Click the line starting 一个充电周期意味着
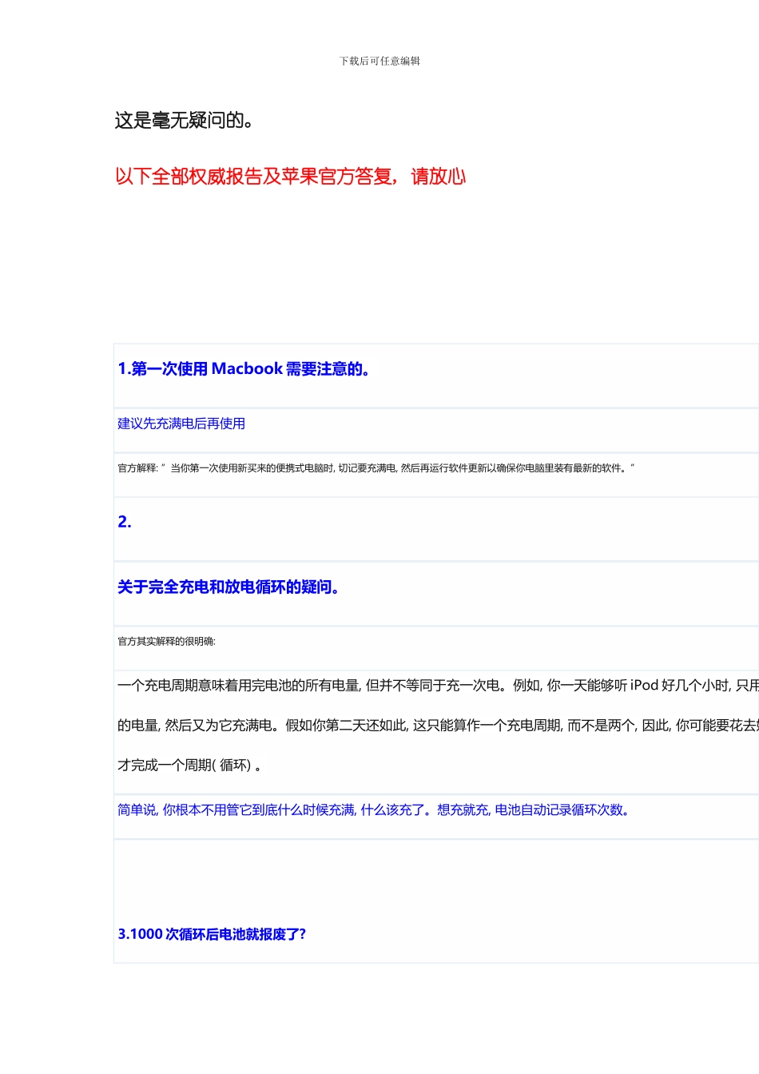This screenshot has width=759, height=1074. pyautogui.click(x=438, y=686)
